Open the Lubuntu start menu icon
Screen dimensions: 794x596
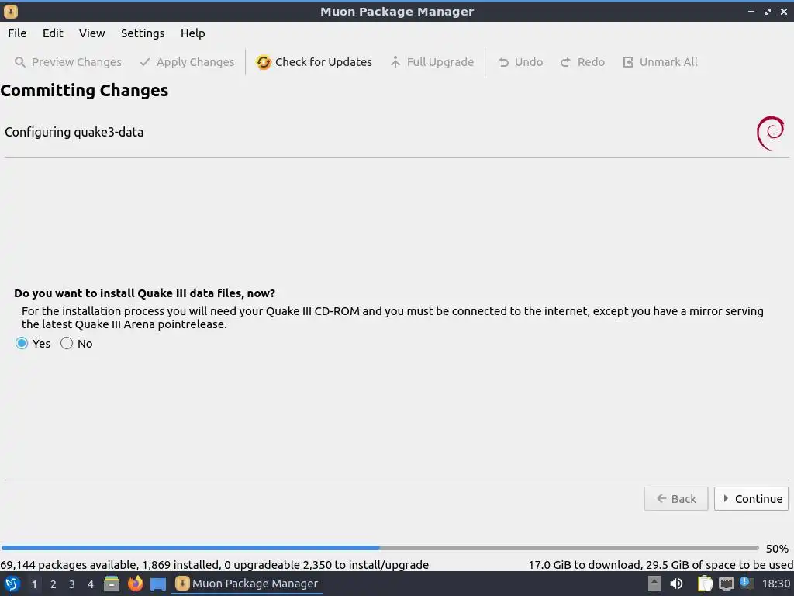click(x=12, y=584)
